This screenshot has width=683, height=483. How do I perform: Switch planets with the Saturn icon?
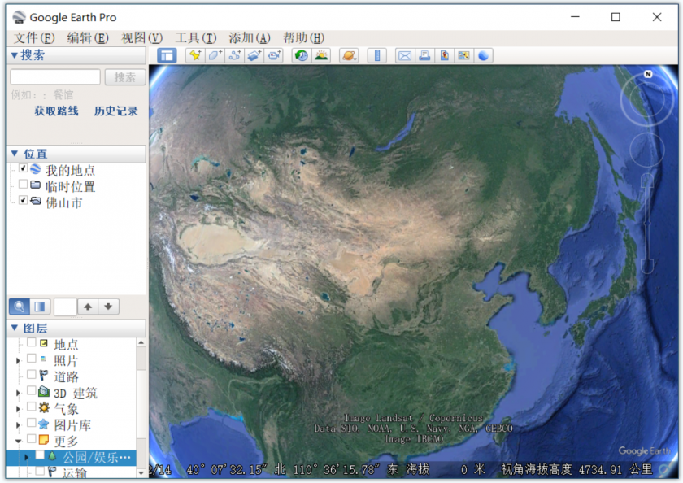349,56
